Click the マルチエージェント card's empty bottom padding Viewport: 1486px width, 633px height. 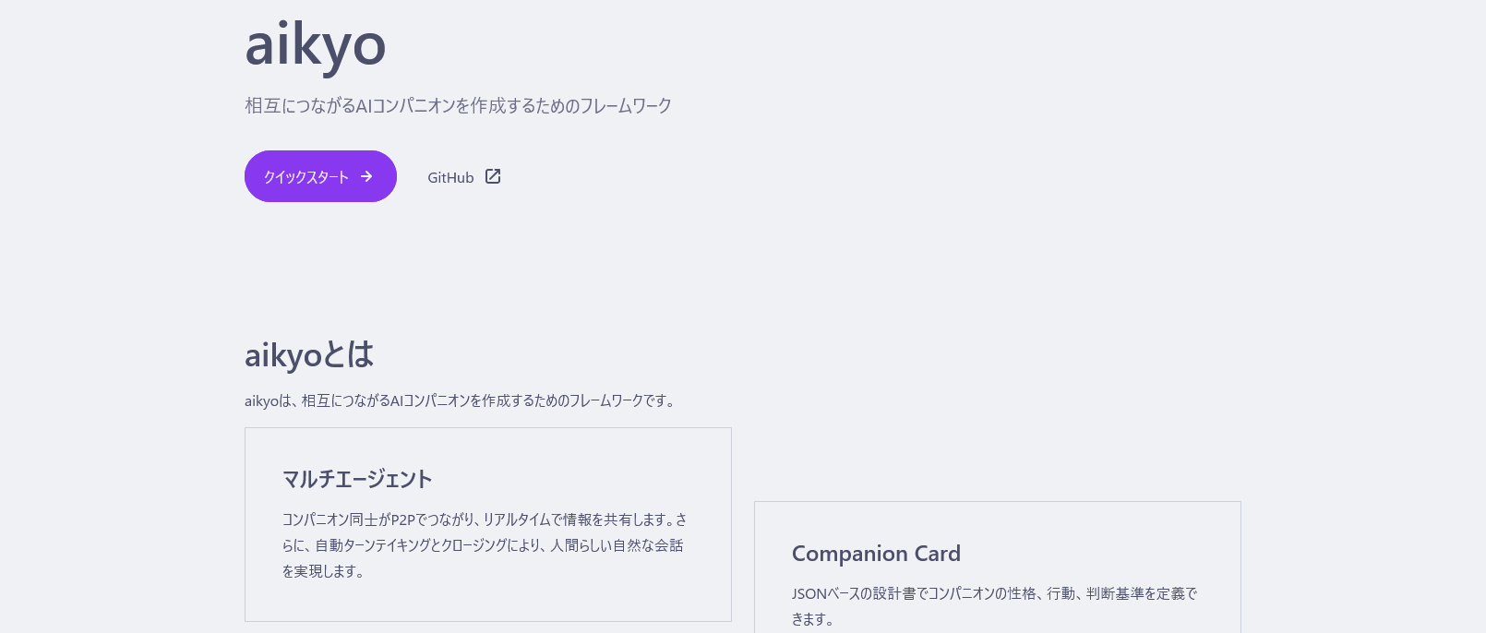tap(487, 603)
